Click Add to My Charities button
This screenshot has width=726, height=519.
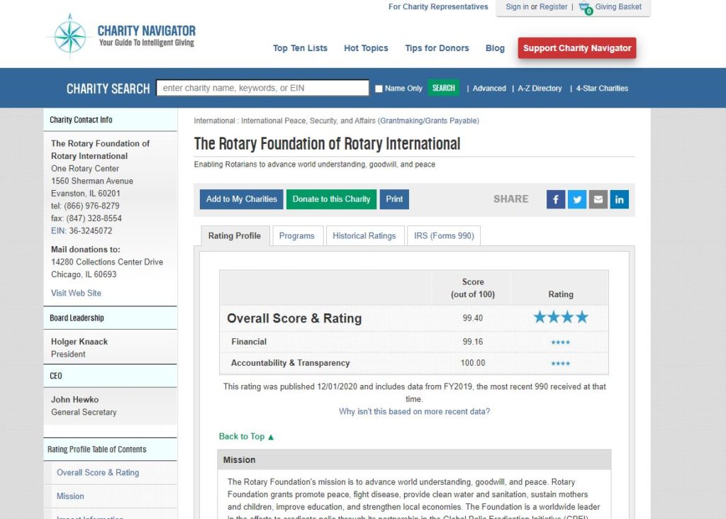pyautogui.click(x=241, y=199)
